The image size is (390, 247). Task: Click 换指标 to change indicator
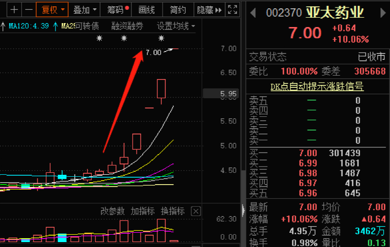173,211
